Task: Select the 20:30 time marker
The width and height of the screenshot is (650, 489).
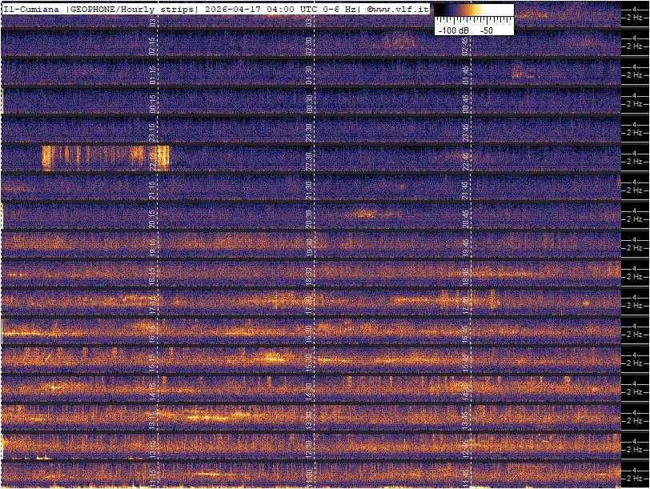Action: [x=309, y=218]
